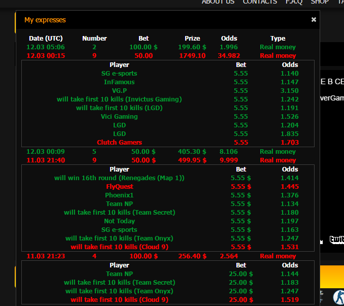Close the My expresses dialog
This screenshot has height=306, width=344.
314,19
